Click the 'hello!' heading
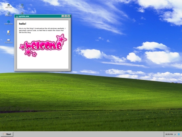 click(x=23, y=24)
